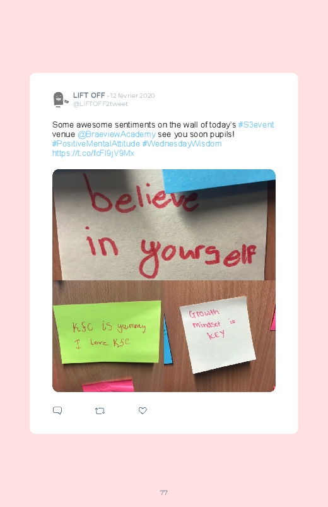View the 'believe in yourself' photo
The width and height of the screenshot is (328, 507).
[164, 225]
